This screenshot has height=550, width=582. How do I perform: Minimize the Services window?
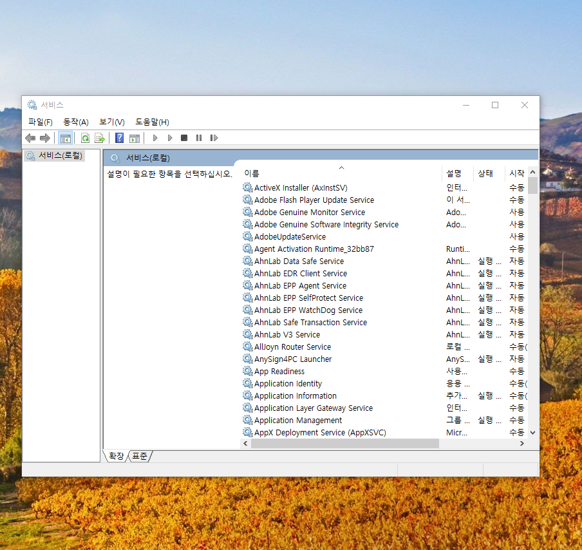pyautogui.click(x=466, y=105)
